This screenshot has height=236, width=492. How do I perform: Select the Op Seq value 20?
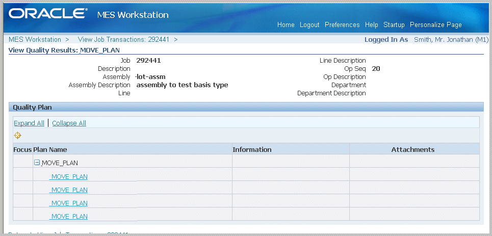pos(376,69)
